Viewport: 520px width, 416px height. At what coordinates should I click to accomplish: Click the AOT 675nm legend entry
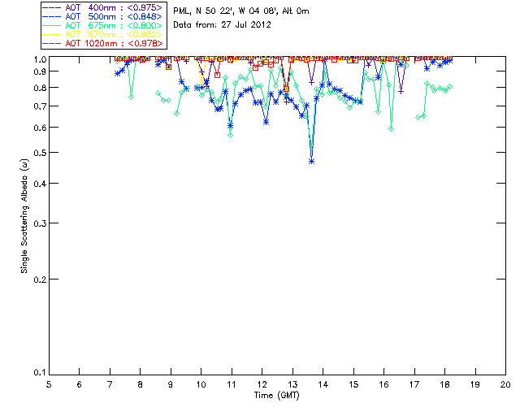(x=103, y=25)
